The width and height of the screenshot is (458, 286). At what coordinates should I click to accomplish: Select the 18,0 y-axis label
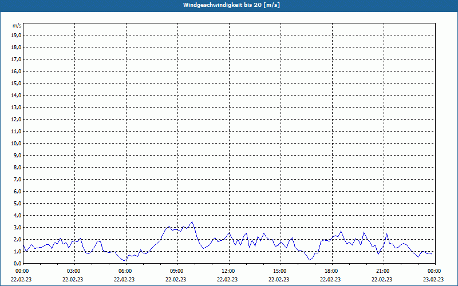point(16,47)
